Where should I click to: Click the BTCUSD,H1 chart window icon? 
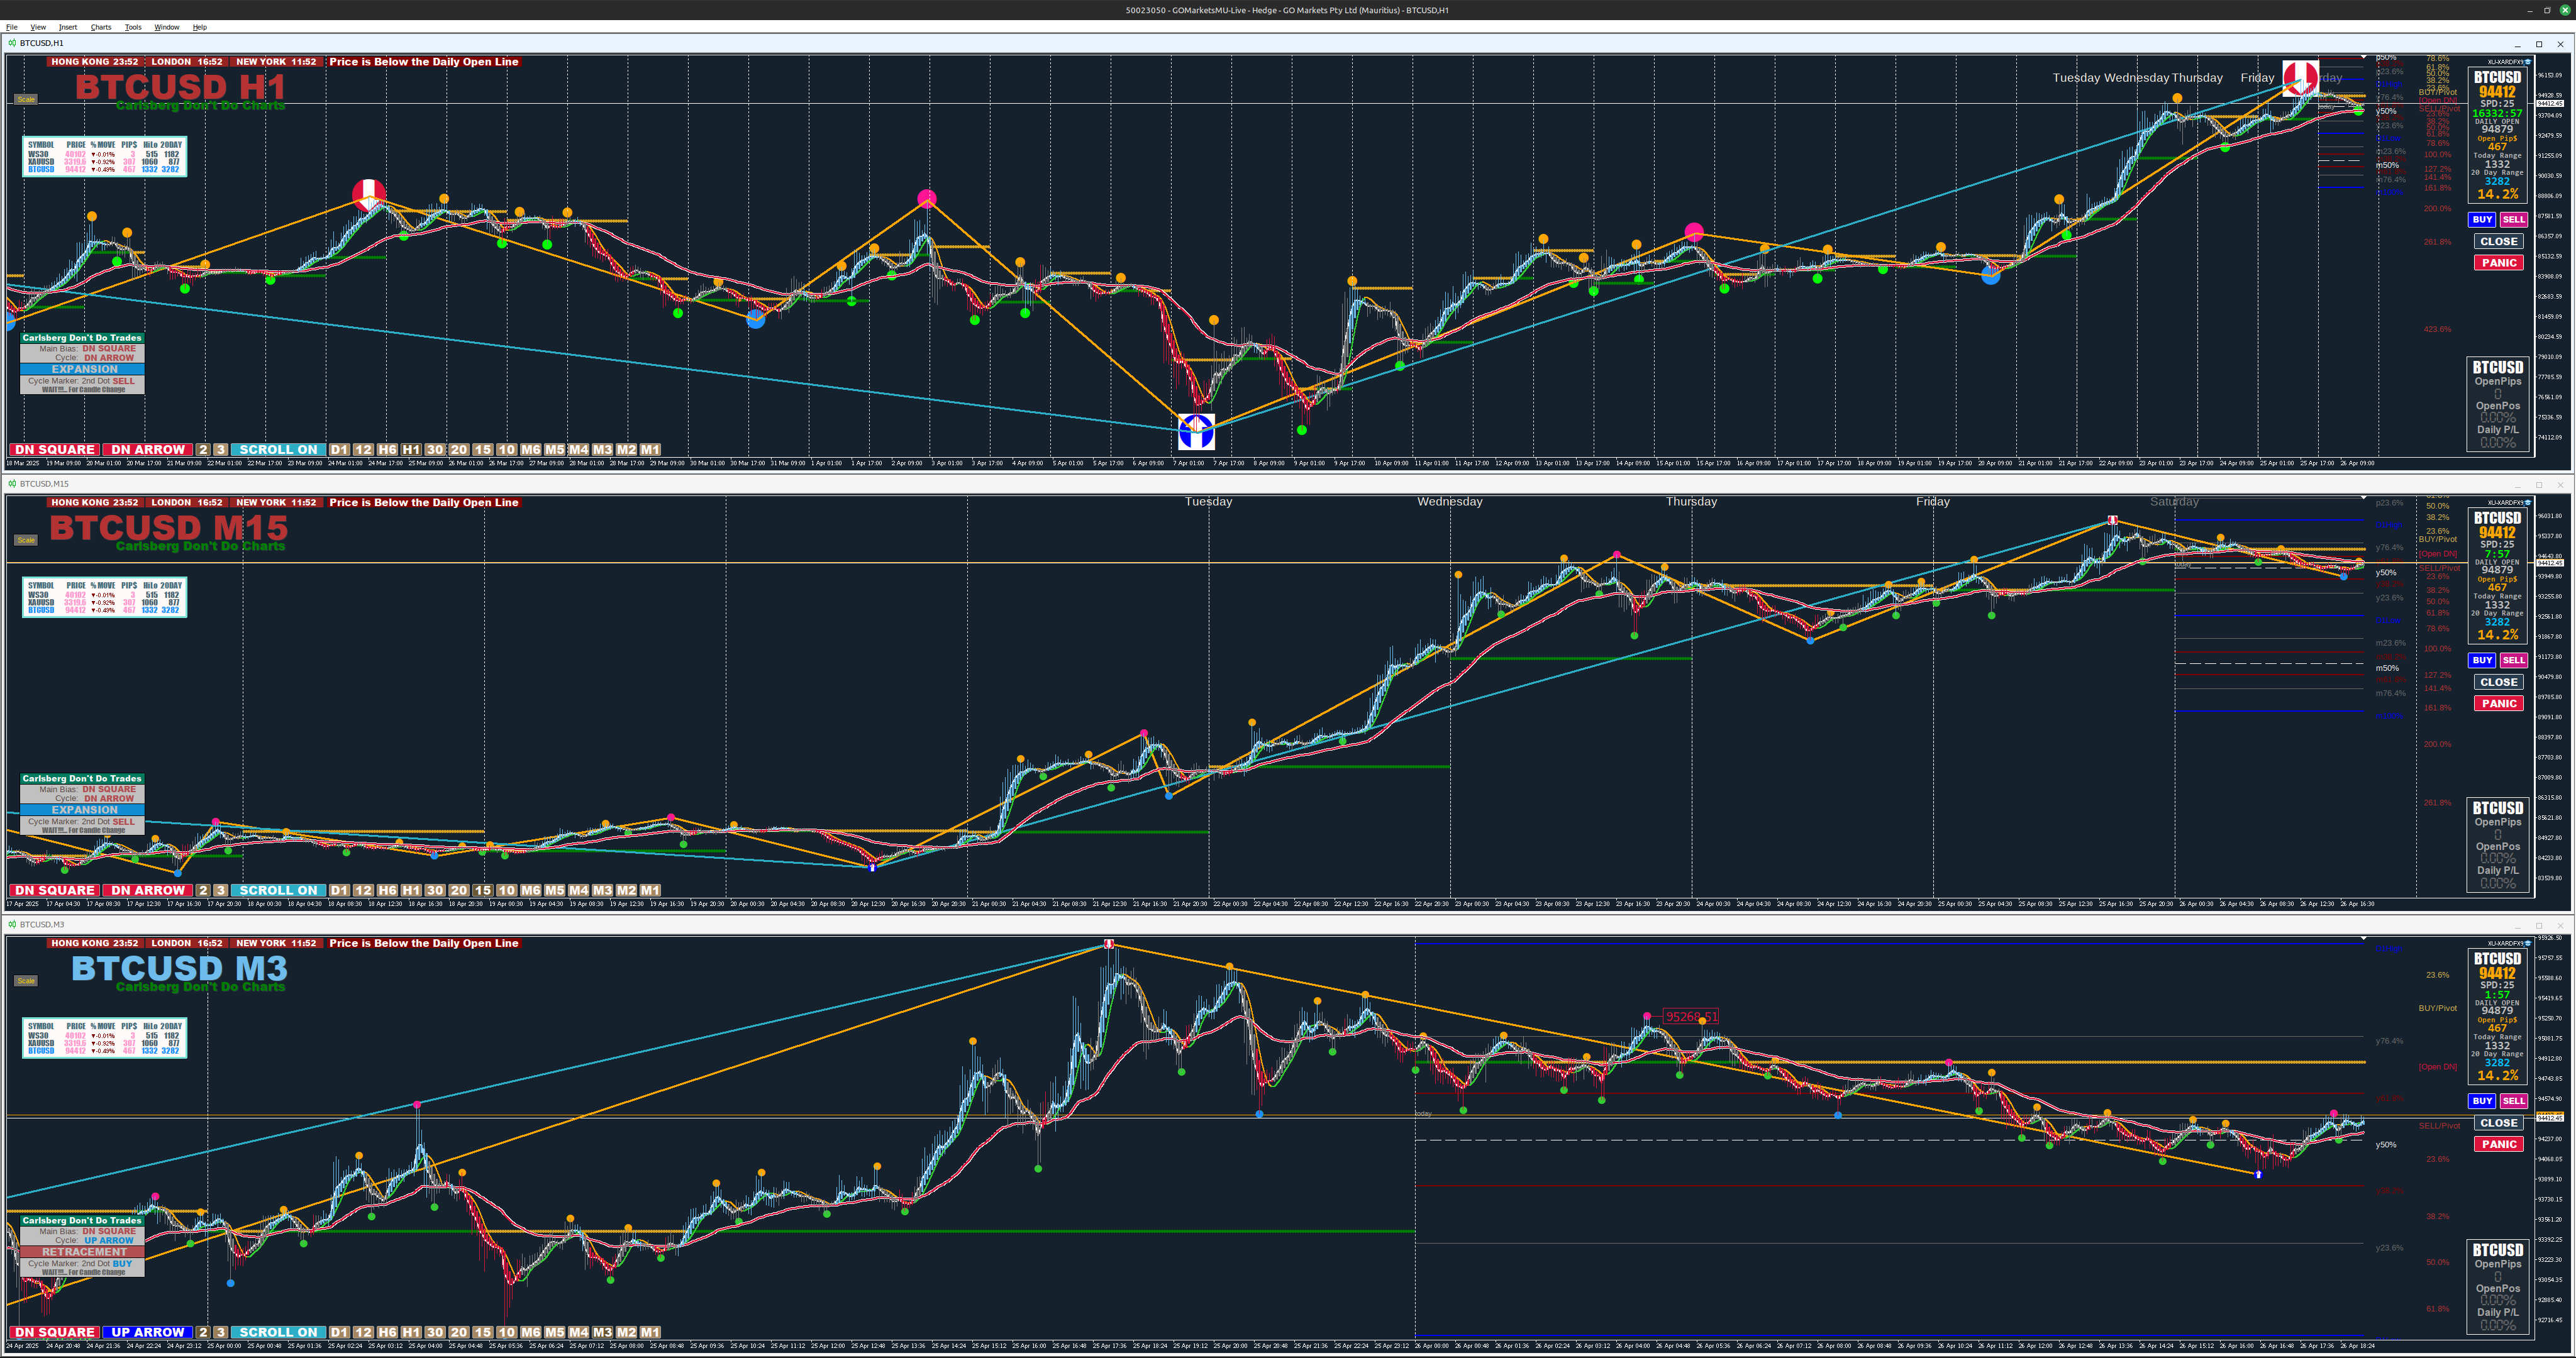pos(12,43)
